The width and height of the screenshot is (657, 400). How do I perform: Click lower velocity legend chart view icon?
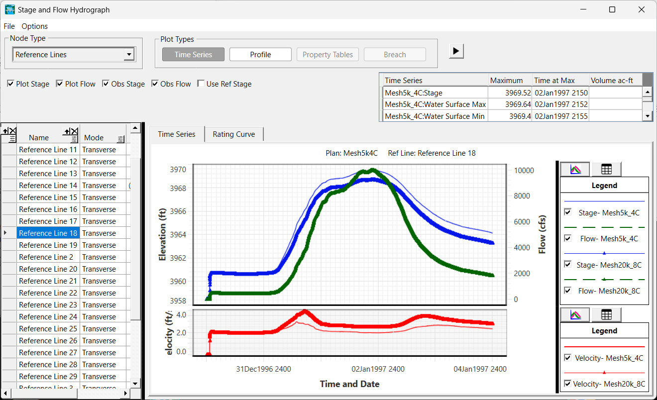pos(575,314)
